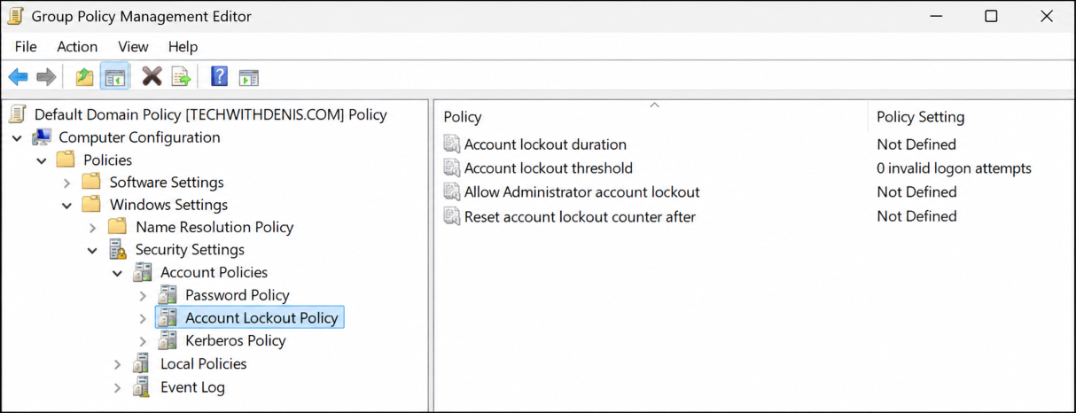The height and width of the screenshot is (413, 1076).
Task: Select 'Account lockout threshold' policy row
Action: click(549, 168)
